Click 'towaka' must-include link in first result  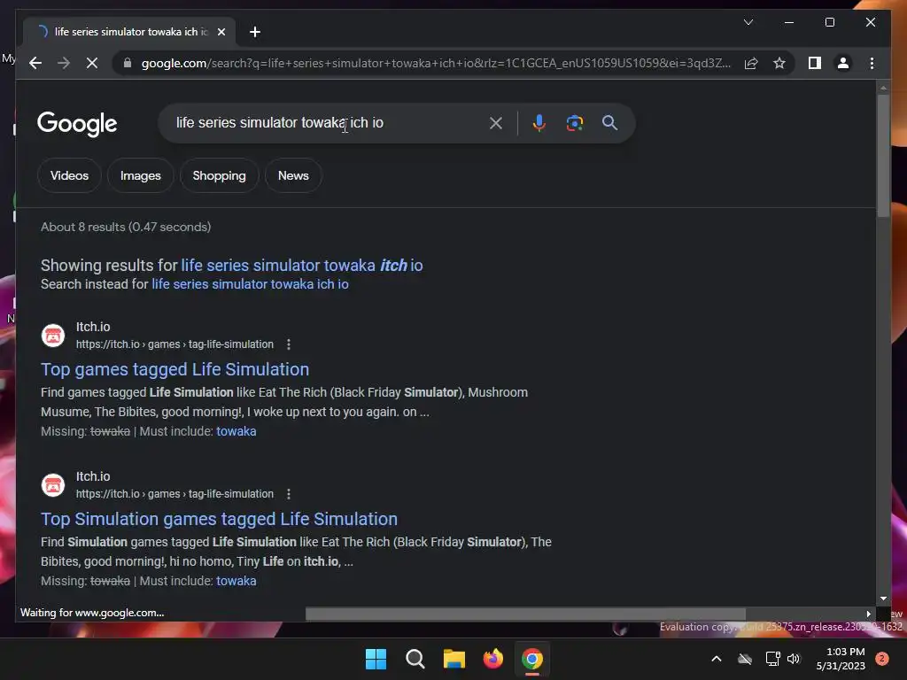click(236, 431)
